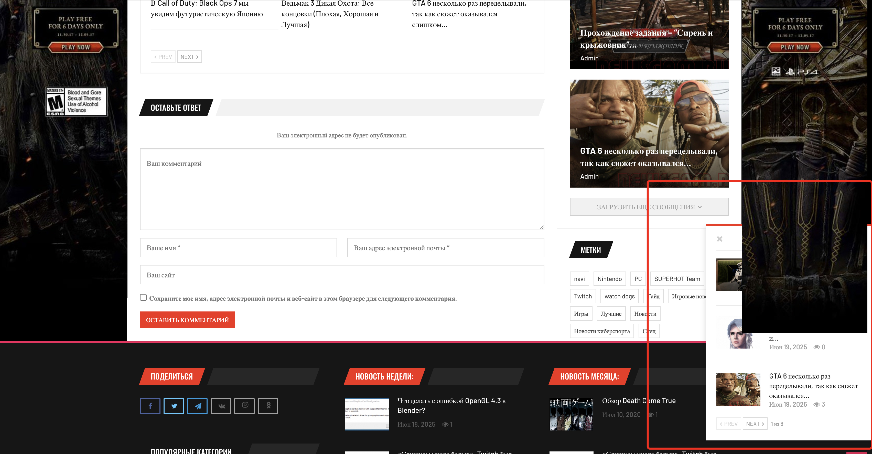The height and width of the screenshot is (454, 872).
Task: Open the OpenGL 4.3 Blender article thumbnail
Action: pos(367,414)
